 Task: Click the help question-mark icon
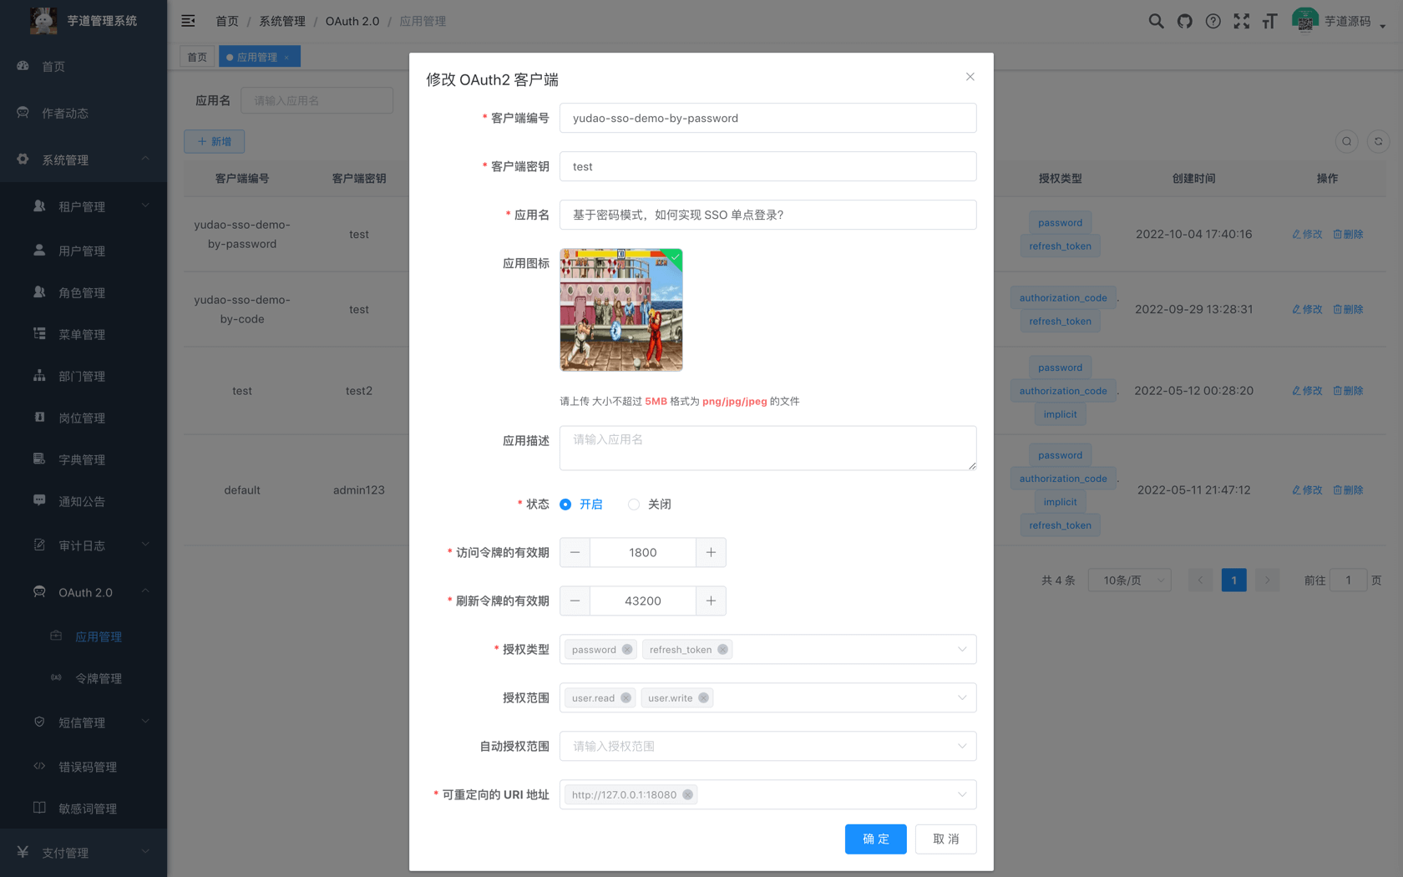(1213, 21)
